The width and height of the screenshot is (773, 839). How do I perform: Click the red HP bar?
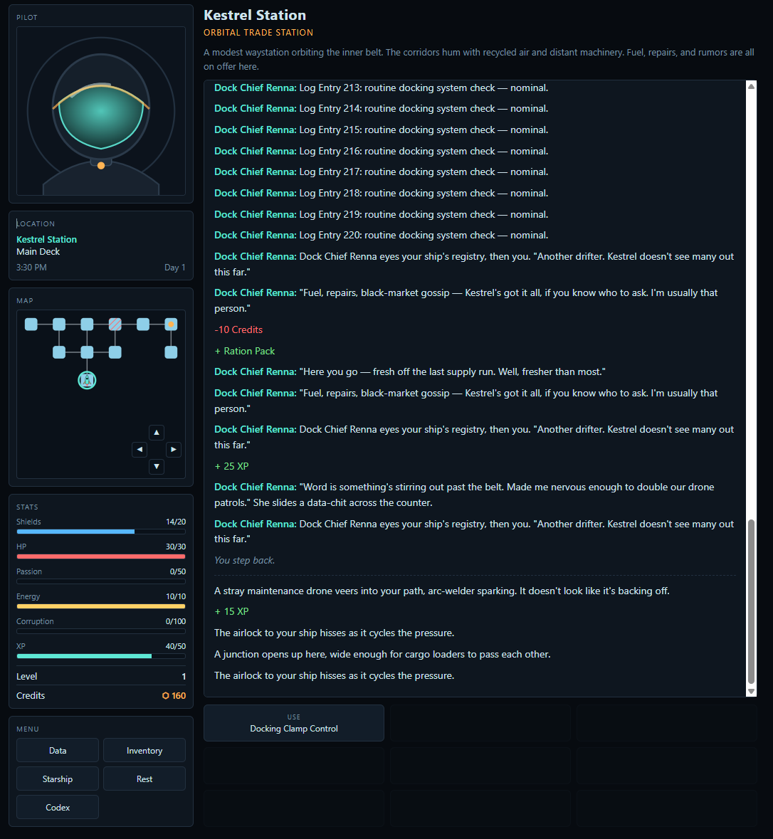[101, 556]
